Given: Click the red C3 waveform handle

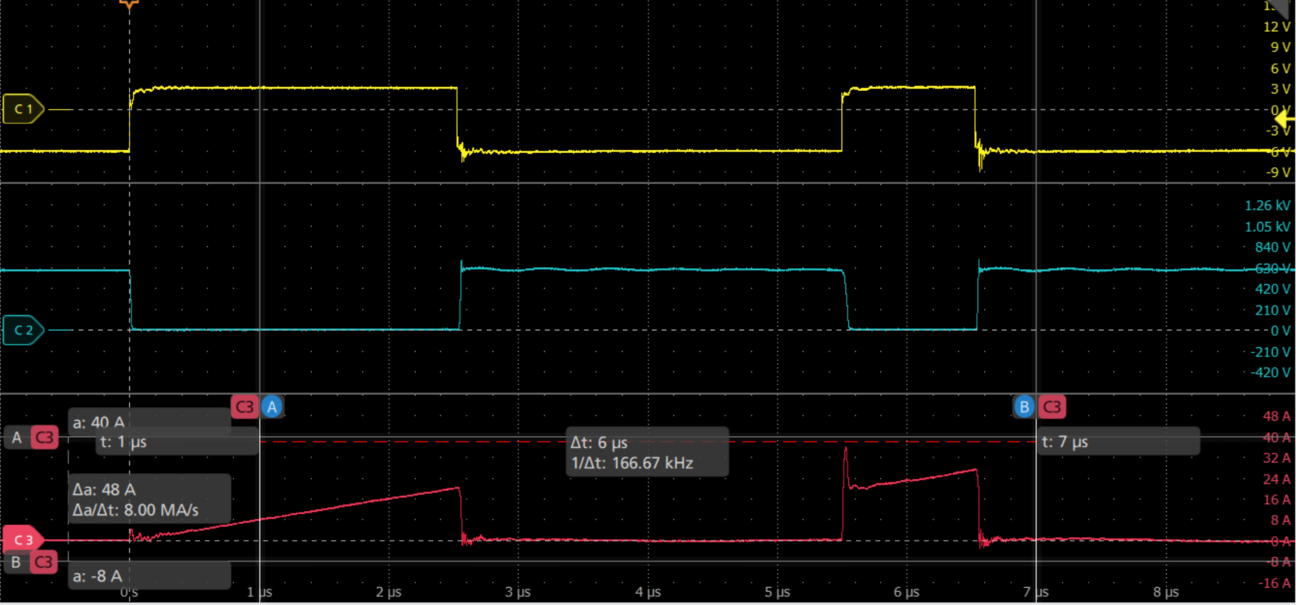Looking at the screenshot, I should click(23, 540).
